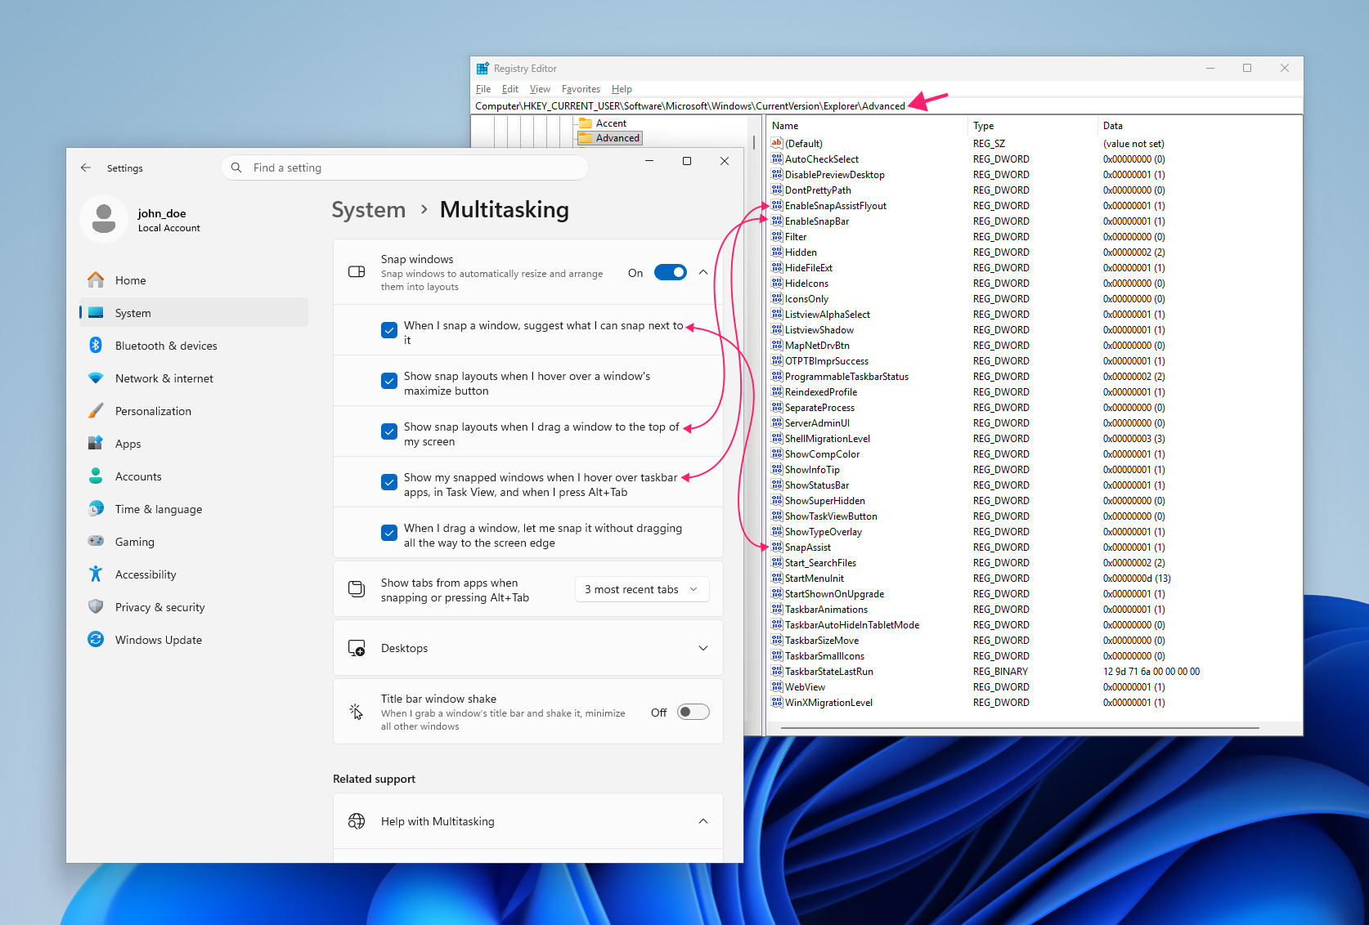Image resolution: width=1369 pixels, height=925 pixels.
Task: Uncheck 'suggest what I can snap next to it'
Action: tap(389, 330)
